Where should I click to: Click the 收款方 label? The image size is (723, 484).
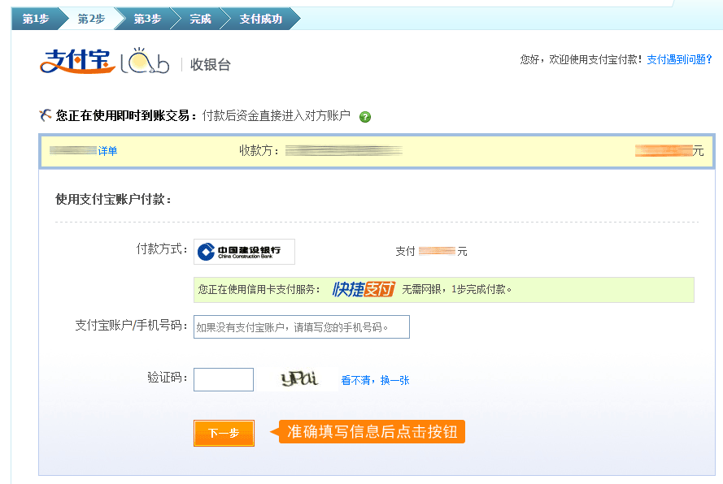click(259, 150)
